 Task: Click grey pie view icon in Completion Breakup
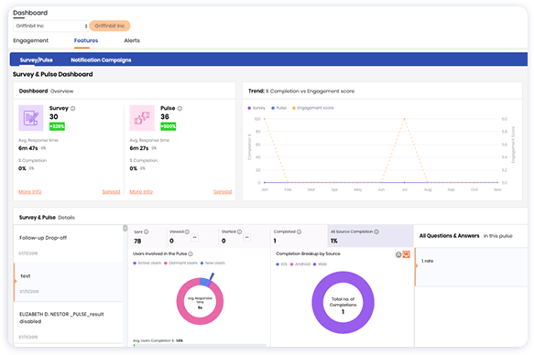398,254
